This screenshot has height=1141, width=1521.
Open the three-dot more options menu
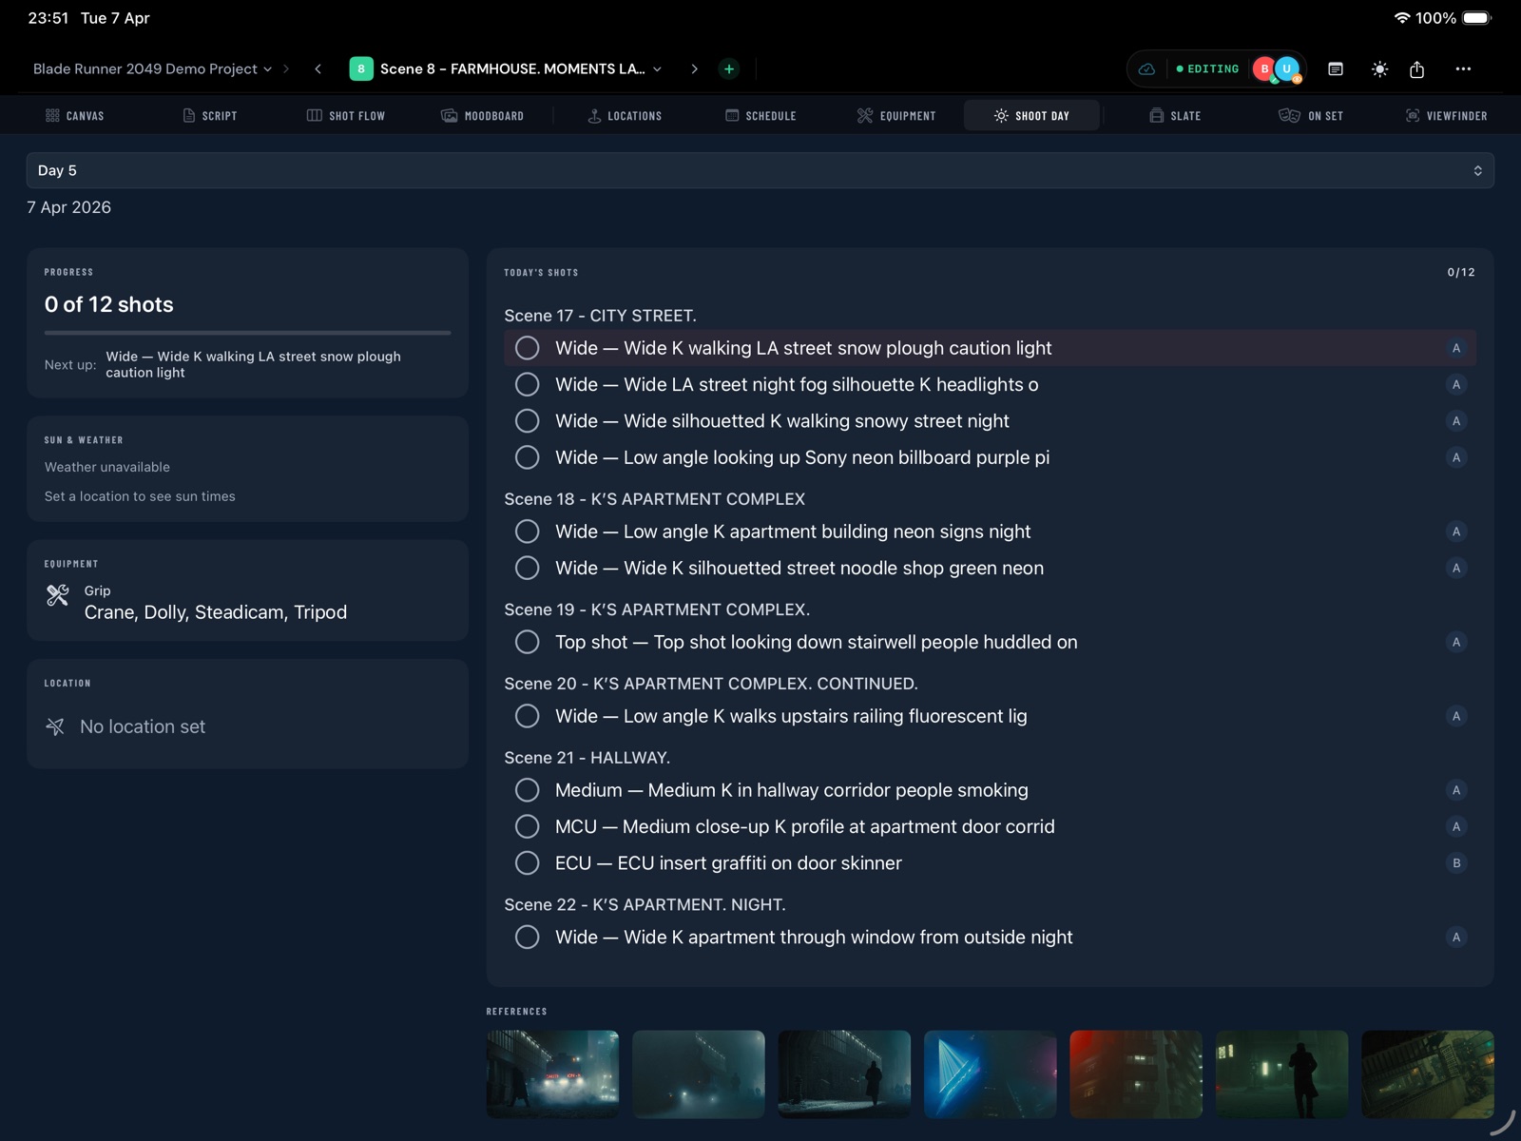coord(1463,69)
